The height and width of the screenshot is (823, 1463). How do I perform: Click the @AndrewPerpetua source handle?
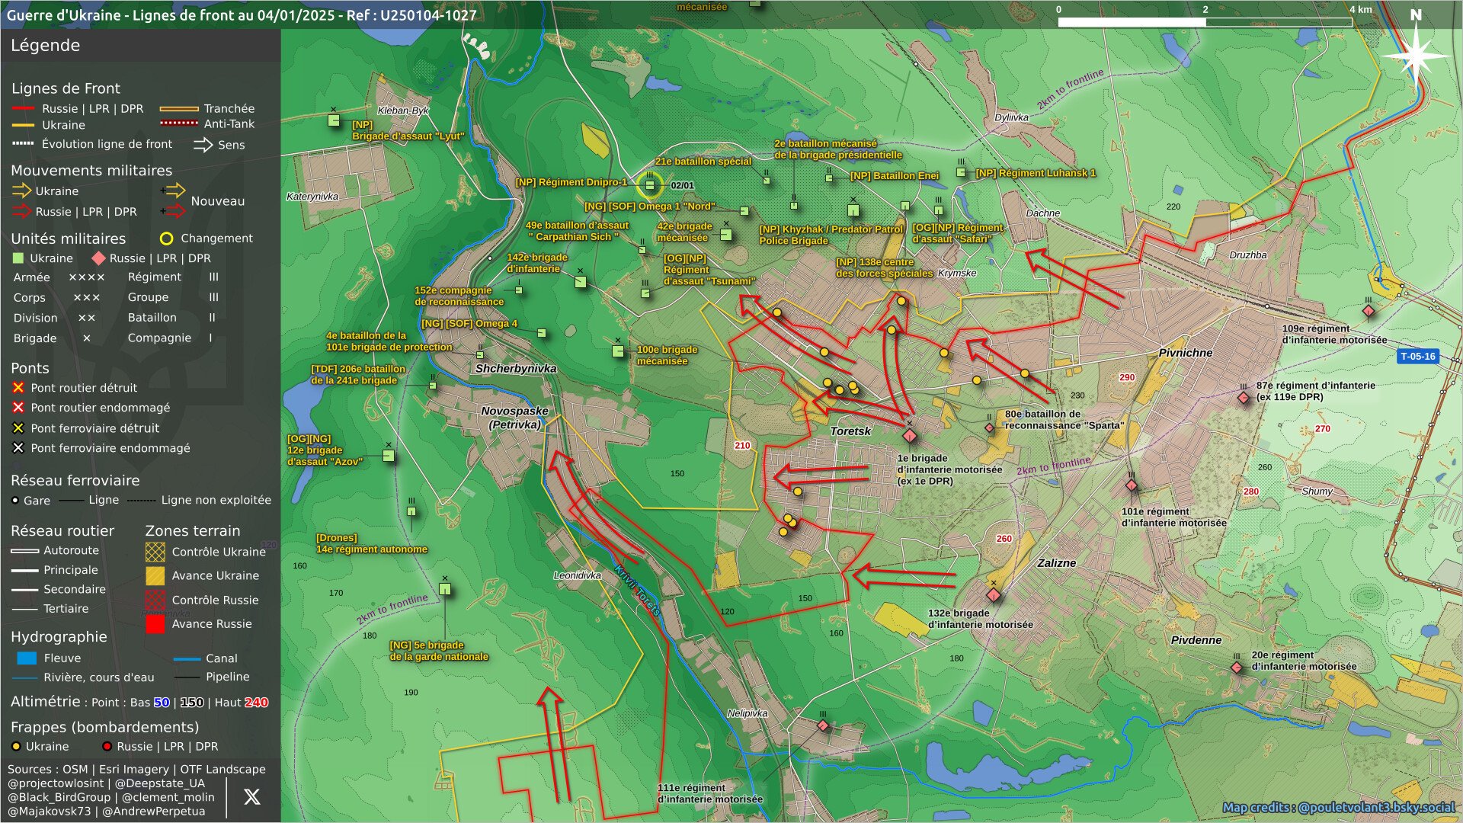pyautogui.click(x=153, y=812)
